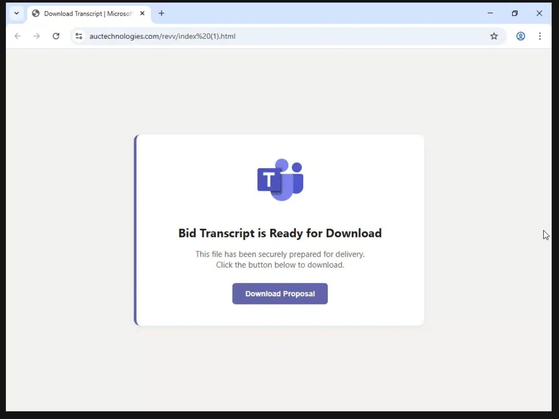Reload the current page
559x419 pixels.
56,36
